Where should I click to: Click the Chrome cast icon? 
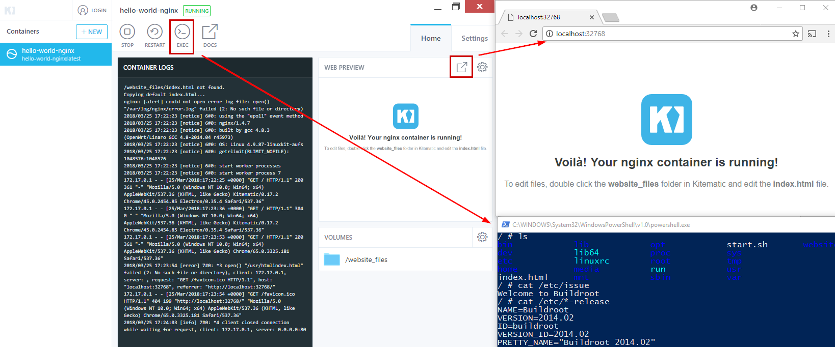pyautogui.click(x=812, y=34)
